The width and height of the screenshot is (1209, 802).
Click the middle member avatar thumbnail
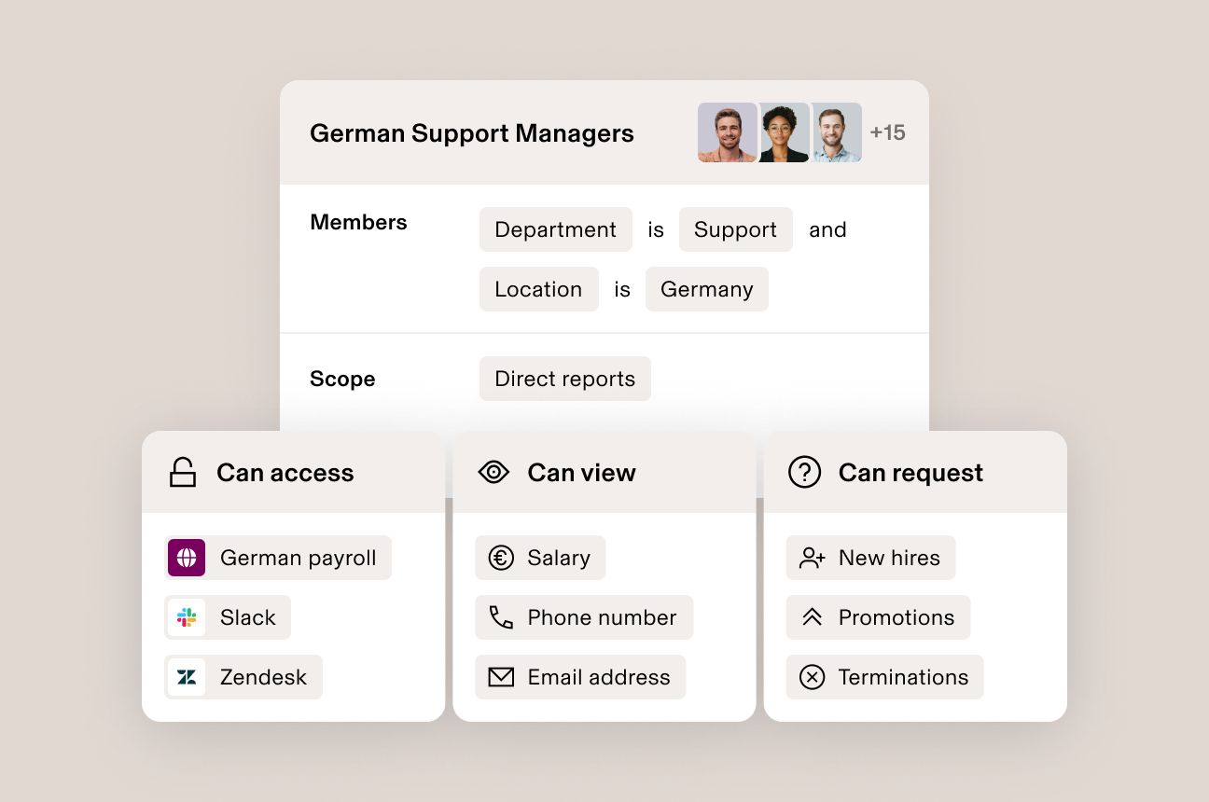click(784, 132)
